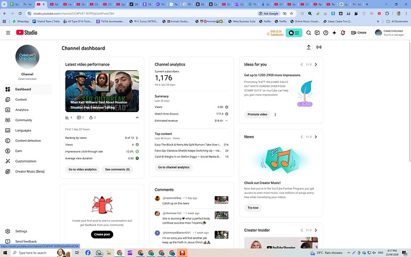Open the @naeemahbey comment video thumbnail
Image resolution: width=411 pixels, height=257 pixels.
(x=222, y=200)
